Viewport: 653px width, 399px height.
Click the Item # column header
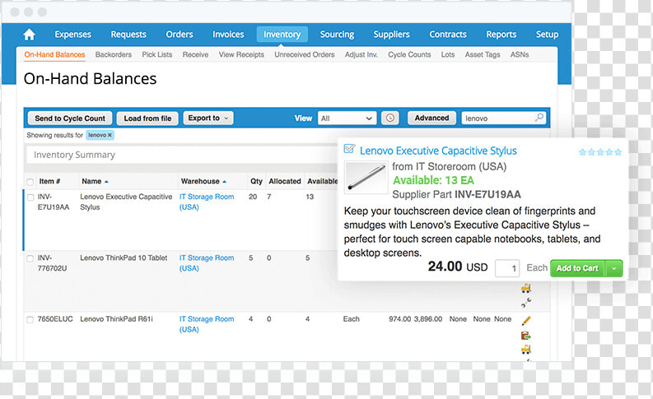pos(49,182)
